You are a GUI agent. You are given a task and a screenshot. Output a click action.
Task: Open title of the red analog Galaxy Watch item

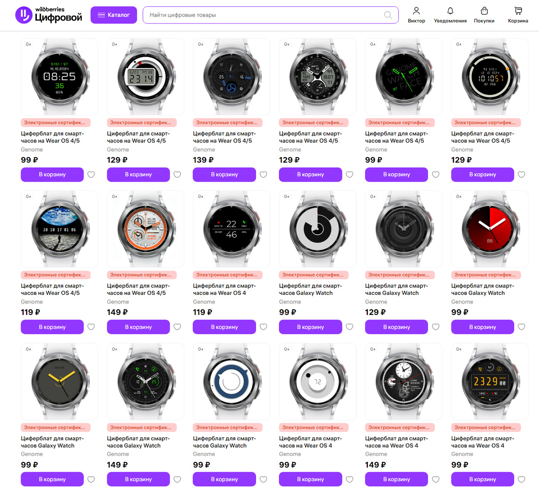click(x=482, y=289)
